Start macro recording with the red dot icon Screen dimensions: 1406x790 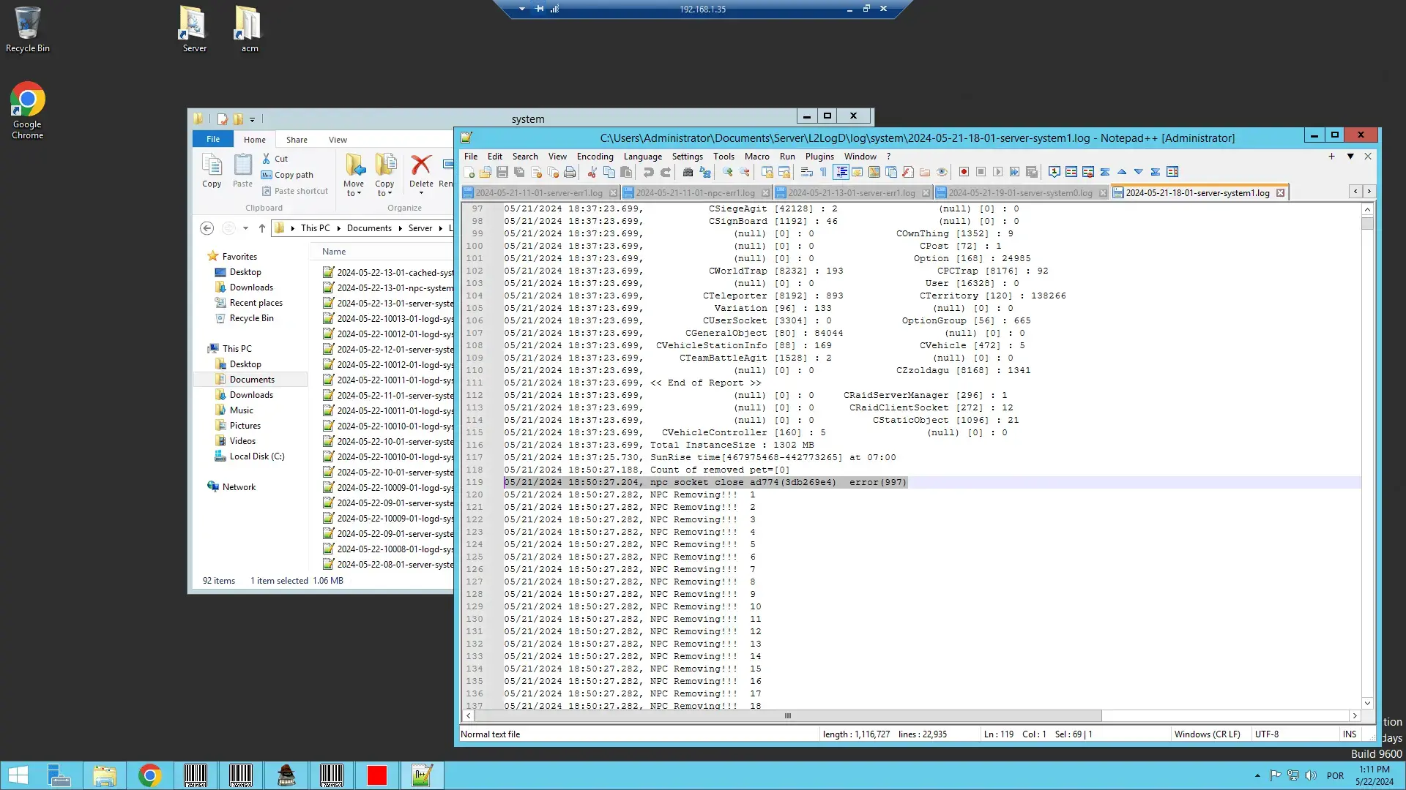pos(964,172)
